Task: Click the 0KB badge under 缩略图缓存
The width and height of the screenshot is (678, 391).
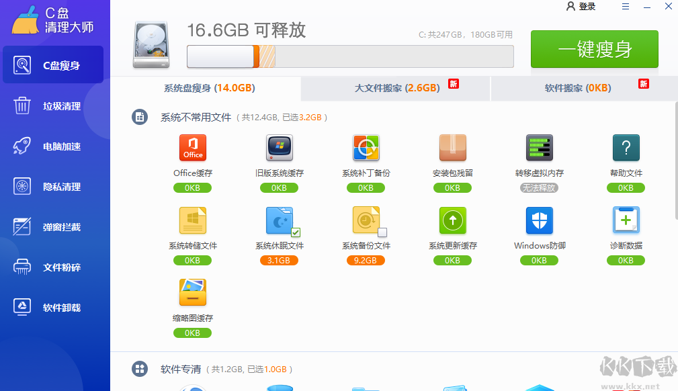Action: pyautogui.click(x=192, y=333)
